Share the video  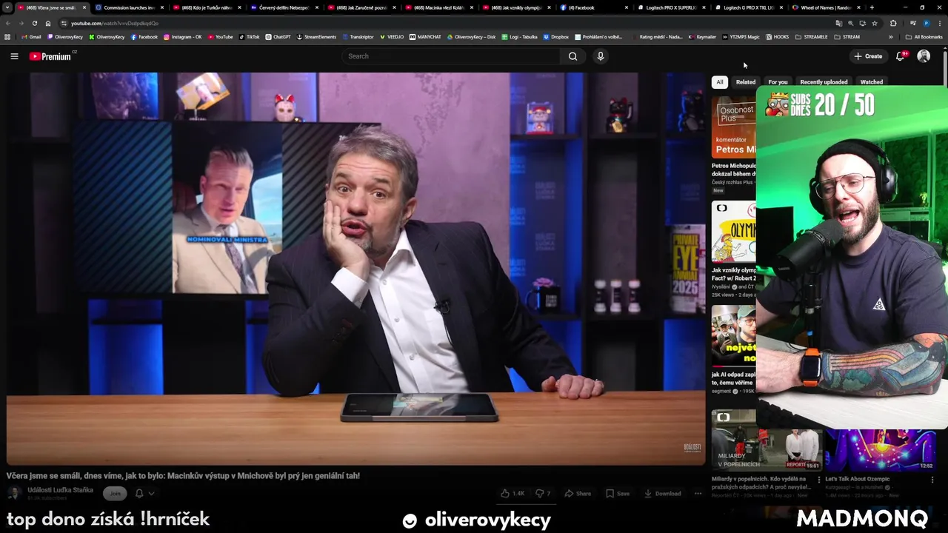[x=578, y=494]
